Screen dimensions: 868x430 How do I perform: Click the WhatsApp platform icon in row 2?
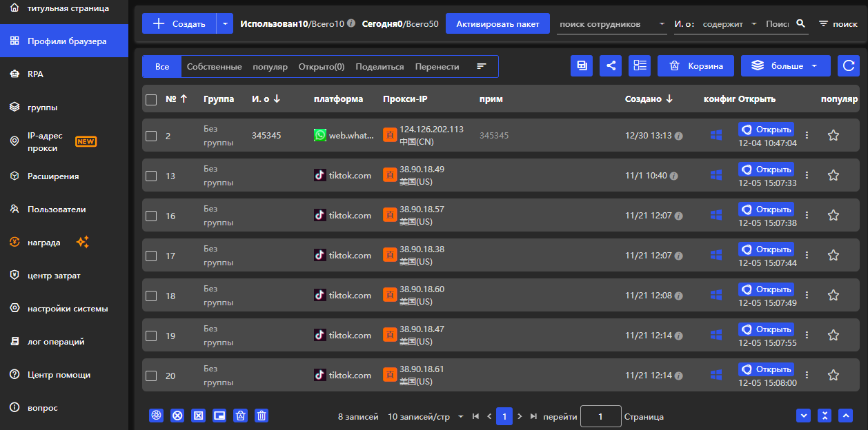coord(320,135)
